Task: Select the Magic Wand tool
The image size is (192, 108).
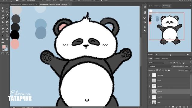Action: coord(7,11)
